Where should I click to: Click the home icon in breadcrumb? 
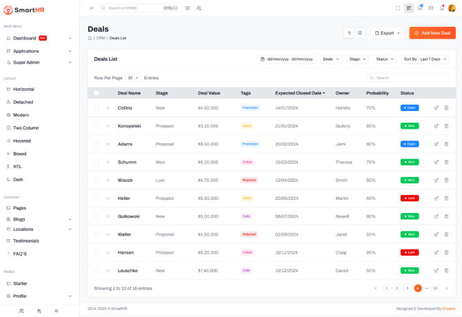click(x=90, y=38)
